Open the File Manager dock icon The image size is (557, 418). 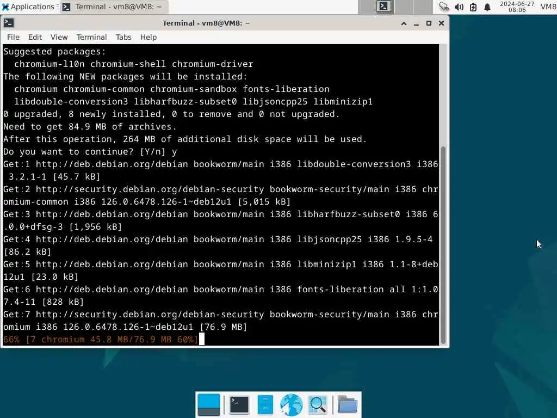pos(265,405)
